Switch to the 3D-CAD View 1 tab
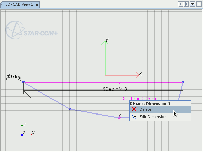 19,5
